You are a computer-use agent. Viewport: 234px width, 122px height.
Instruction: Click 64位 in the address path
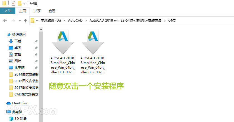pyautogui.click(x=172, y=20)
